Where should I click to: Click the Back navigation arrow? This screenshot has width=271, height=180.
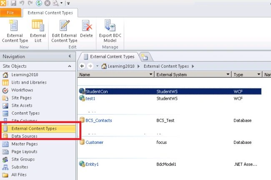(82, 66)
